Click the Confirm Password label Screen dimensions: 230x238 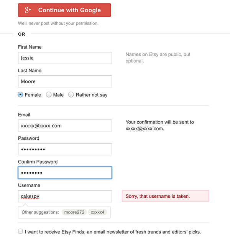click(x=38, y=162)
